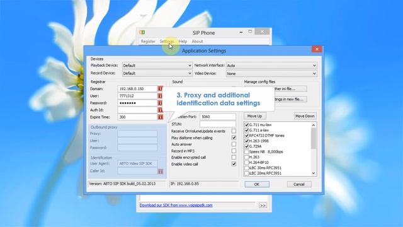
Task: Click the info icon beside Expire Time field
Action: 160,117
